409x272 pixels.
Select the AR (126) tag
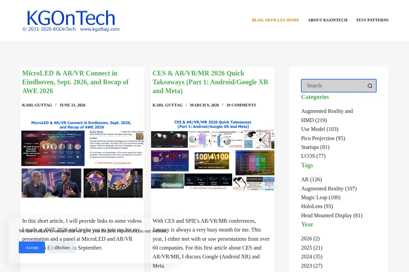312,180
